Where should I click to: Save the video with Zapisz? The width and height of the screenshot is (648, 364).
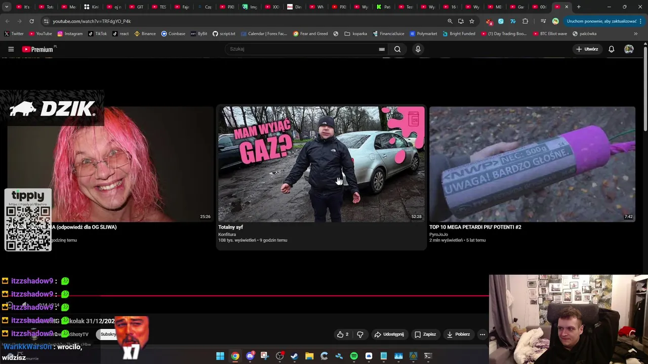425,334
